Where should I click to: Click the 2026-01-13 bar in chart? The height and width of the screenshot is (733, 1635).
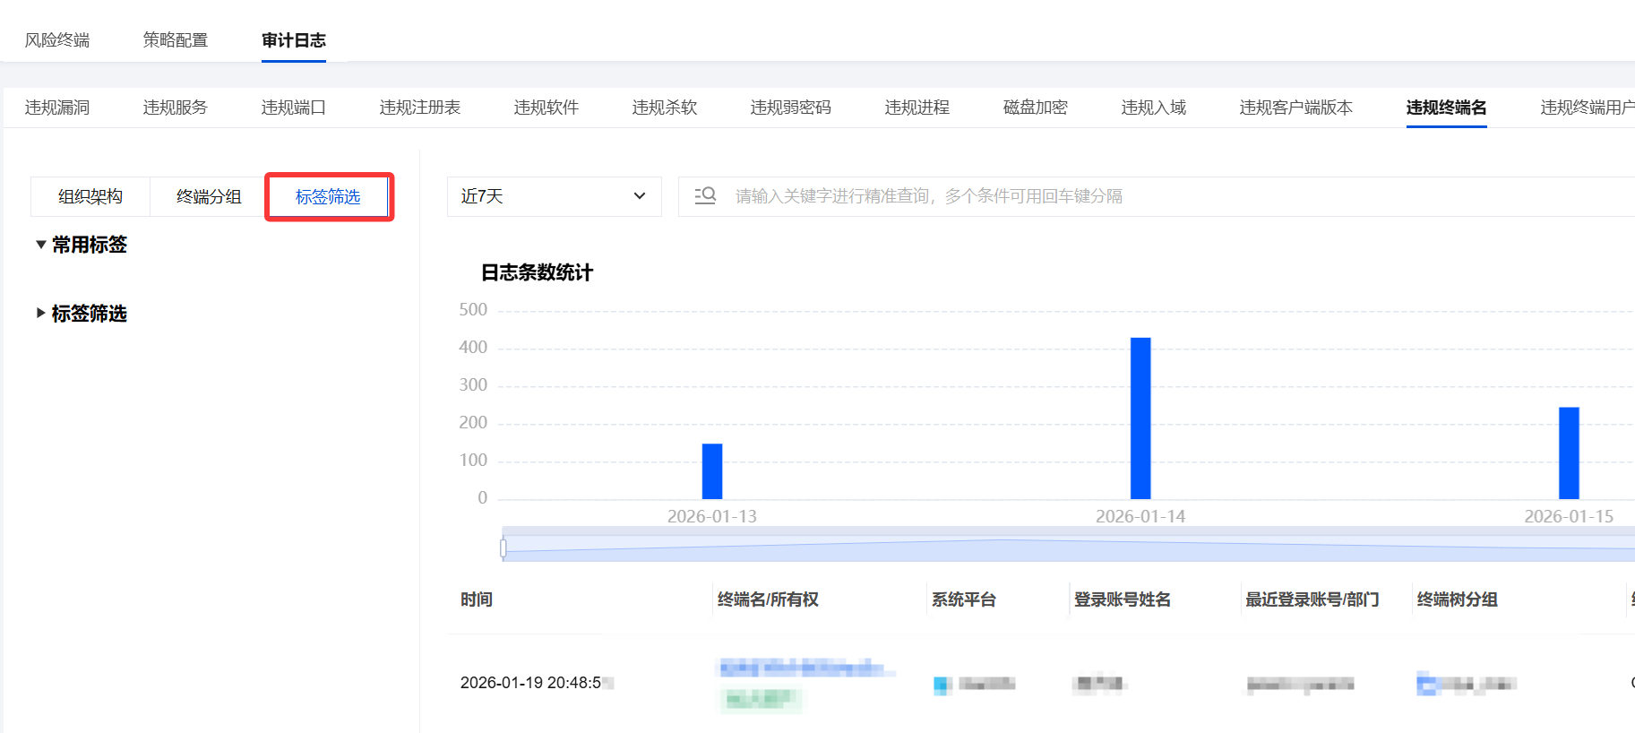coord(712,470)
